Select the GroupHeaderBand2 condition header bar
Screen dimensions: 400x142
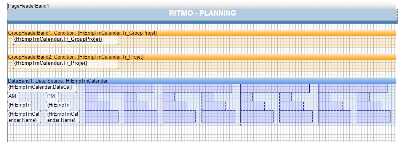click(x=202, y=57)
